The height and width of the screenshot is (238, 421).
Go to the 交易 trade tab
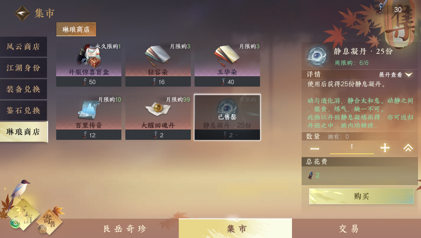(x=349, y=229)
